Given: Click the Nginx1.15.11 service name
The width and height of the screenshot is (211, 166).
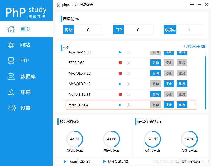Looking at the screenshot, I should (x=79, y=94).
